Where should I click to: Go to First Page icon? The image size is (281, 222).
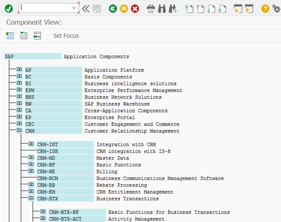(x=189, y=9)
